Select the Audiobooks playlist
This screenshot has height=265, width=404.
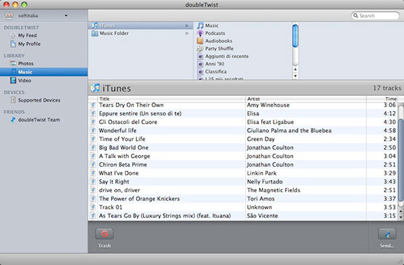[x=218, y=40]
